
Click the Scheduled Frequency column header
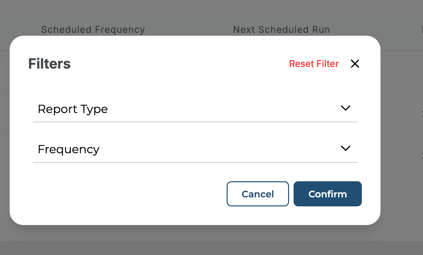point(93,30)
